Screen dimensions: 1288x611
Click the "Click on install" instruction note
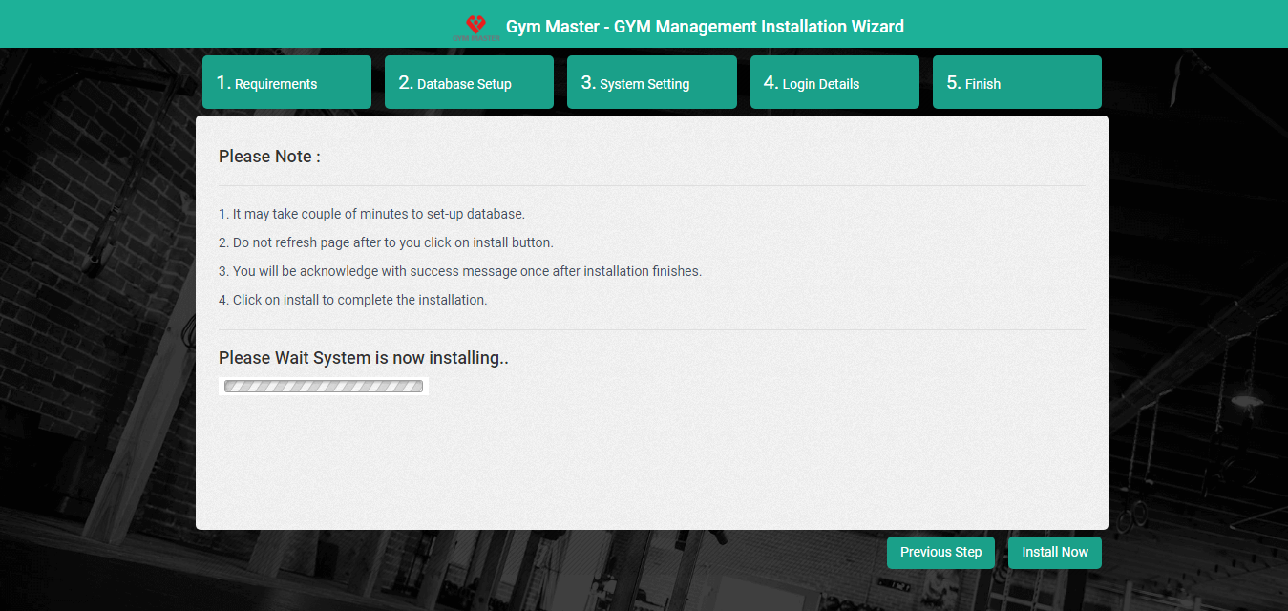(352, 300)
